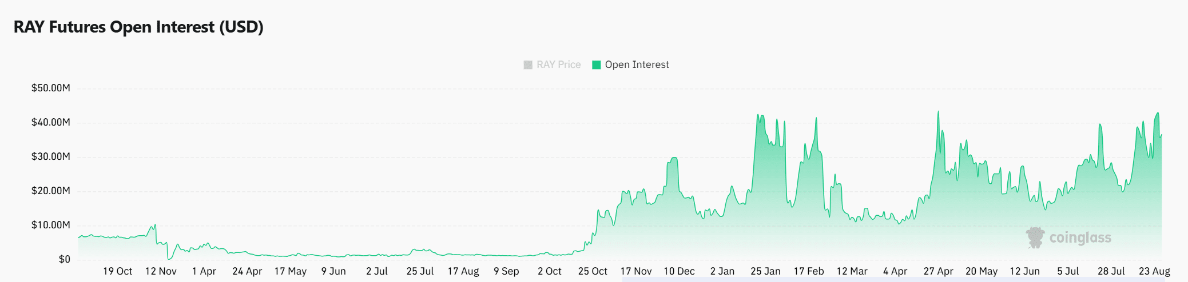Click the RAY Futures Open Interest title
Viewport: 1188px width, 282px height.
(x=138, y=27)
